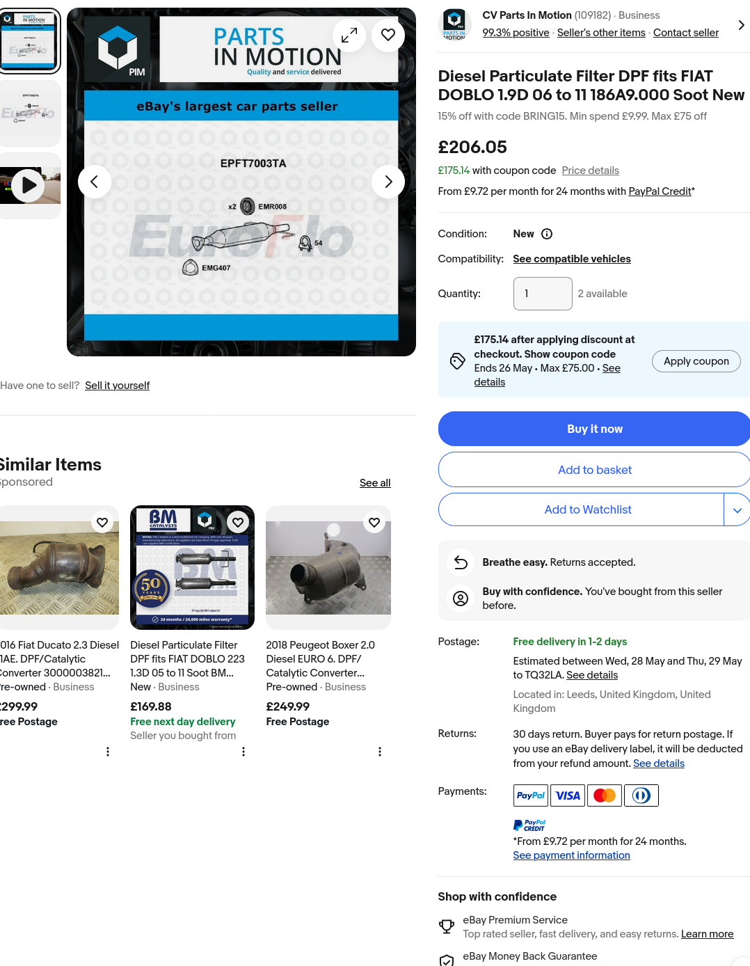Select the quantity input field

point(543,294)
